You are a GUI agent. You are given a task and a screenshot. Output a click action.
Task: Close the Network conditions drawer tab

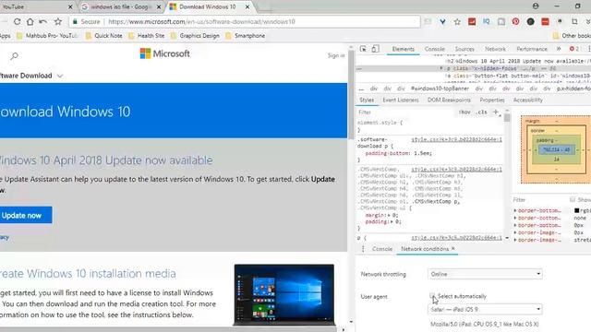(x=453, y=248)
